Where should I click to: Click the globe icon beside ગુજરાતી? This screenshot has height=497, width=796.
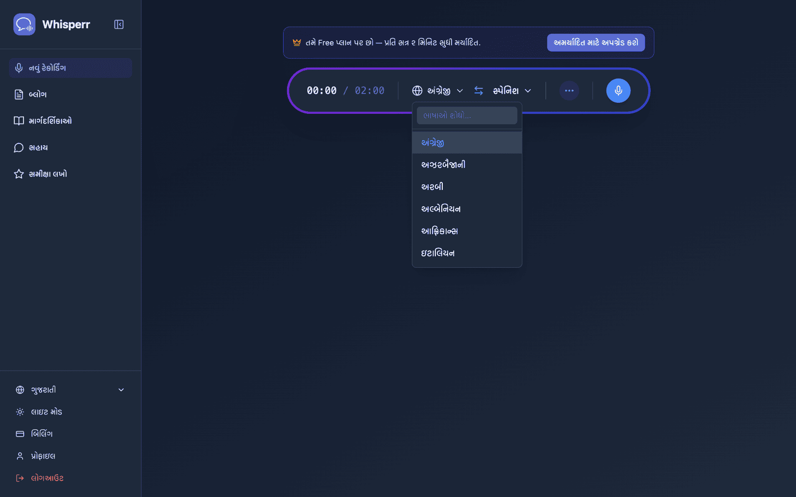point(20,390)
